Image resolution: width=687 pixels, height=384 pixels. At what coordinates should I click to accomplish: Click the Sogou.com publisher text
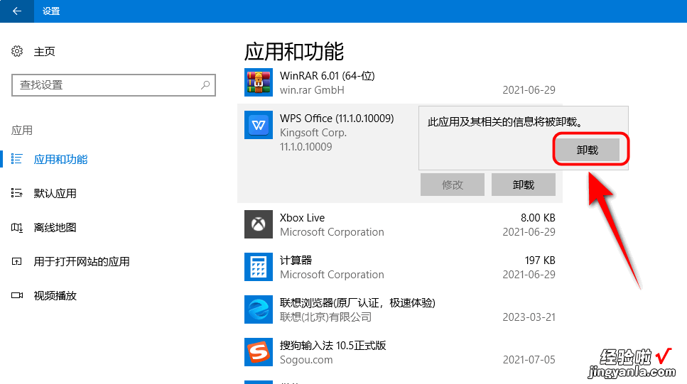coord(306,360)
